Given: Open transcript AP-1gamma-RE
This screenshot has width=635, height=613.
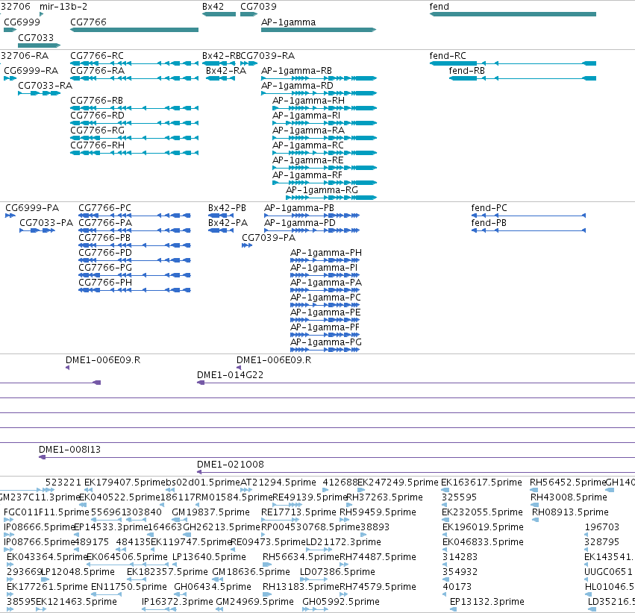Looking at the screenshot, I should [x=307, y=160].
